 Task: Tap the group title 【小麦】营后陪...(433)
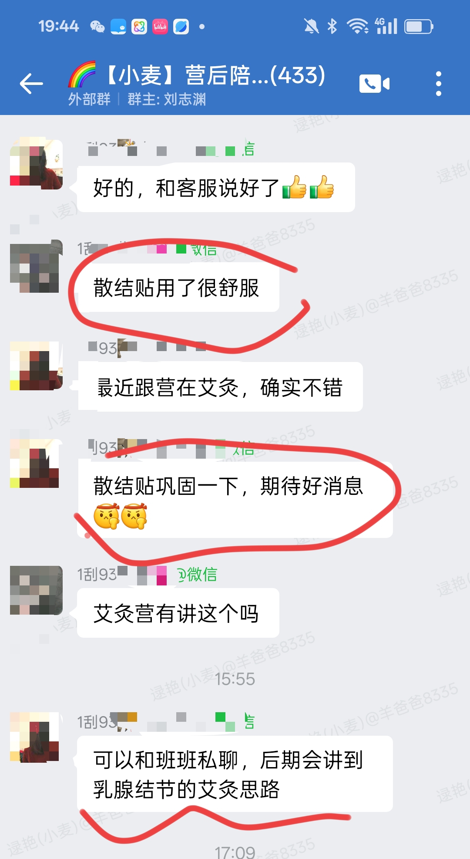click(x=215, y=75)
